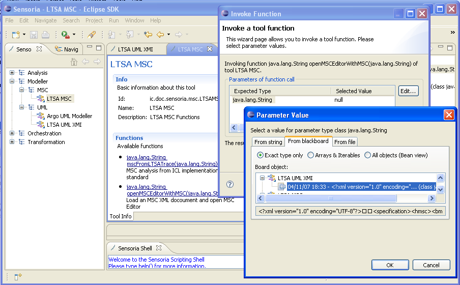Click Cancel in Parameter Value dialog

pos(431,265)
